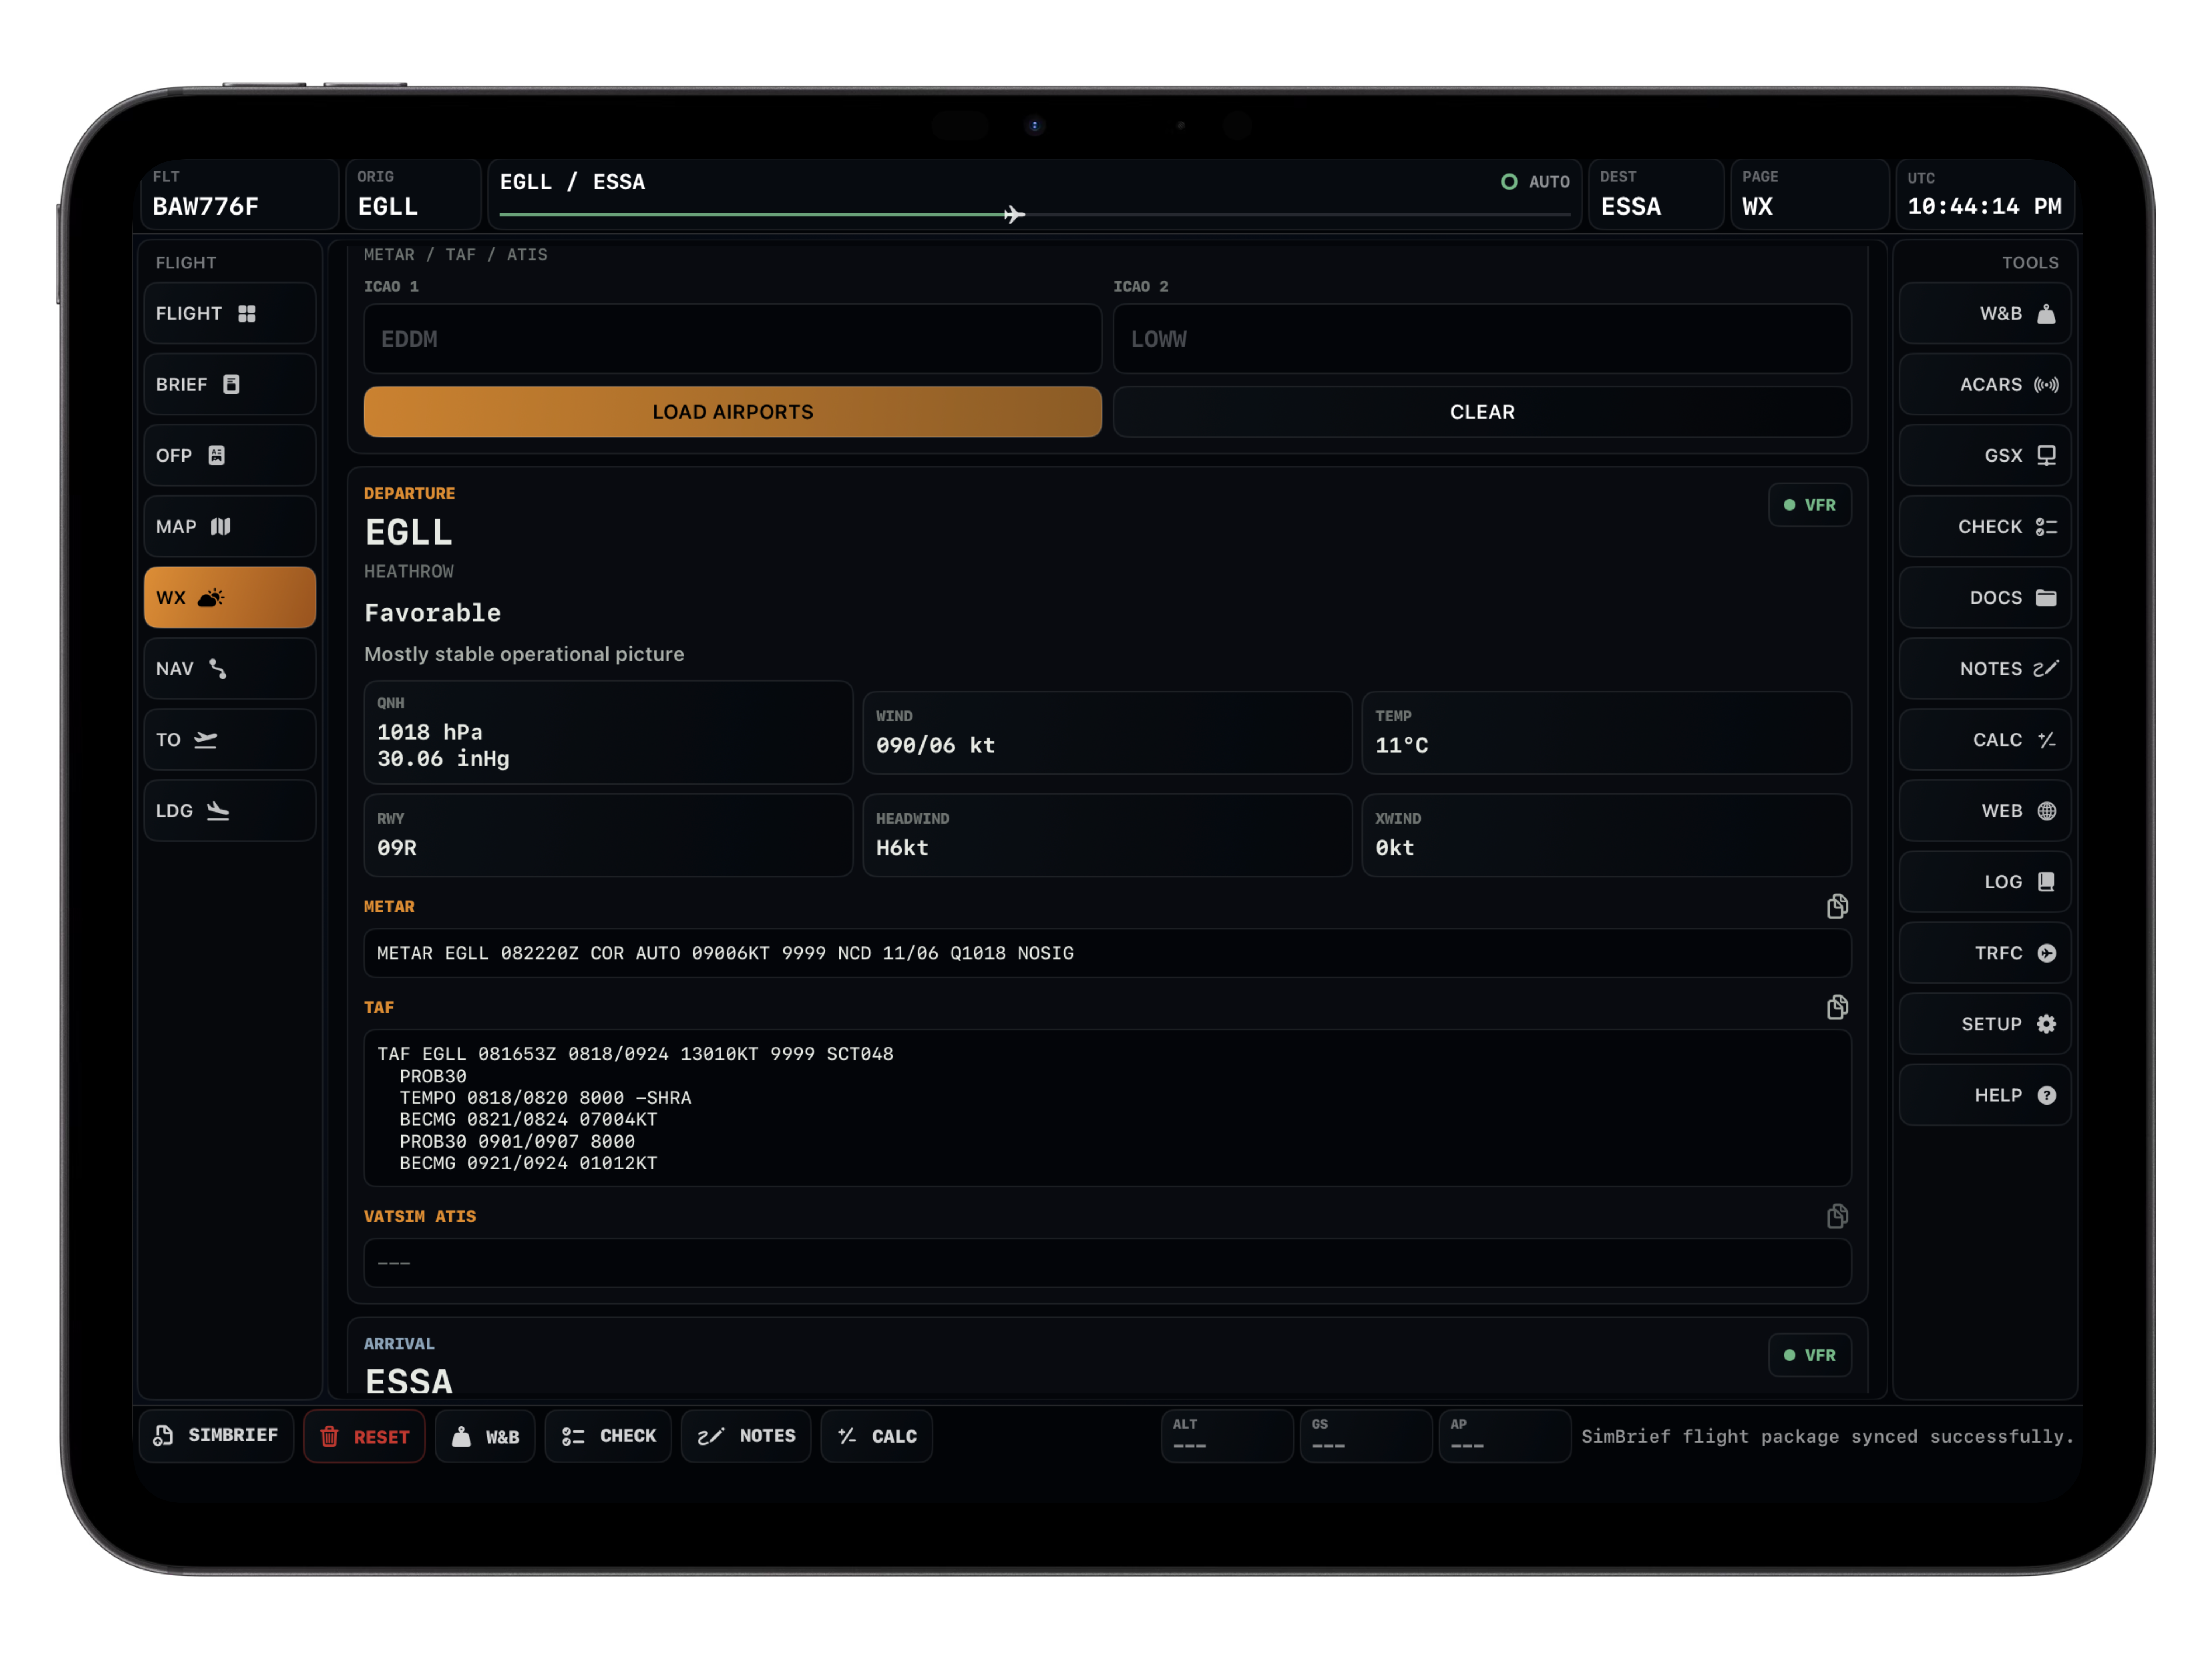Toggle the AUTO indicator in route bar

[x=1535, y=182]
